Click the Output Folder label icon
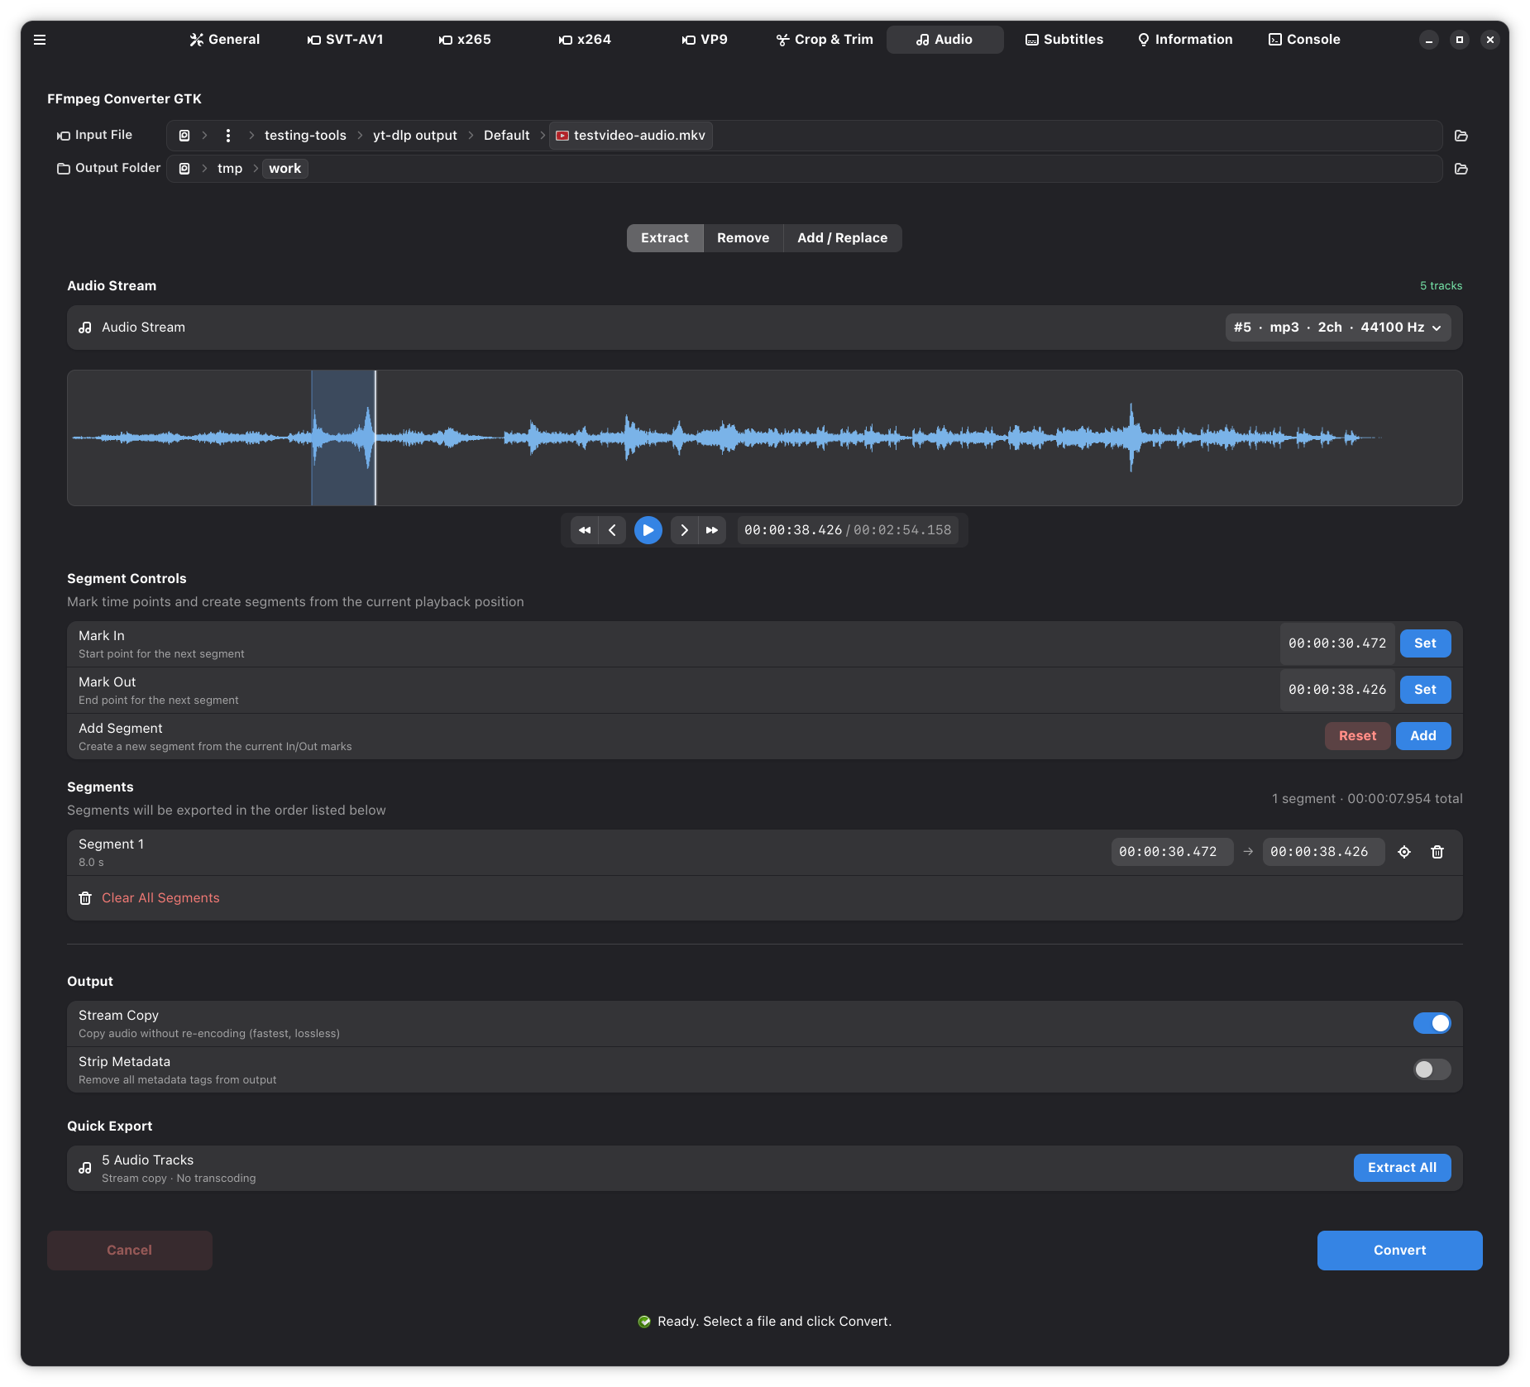Screen dimensions: 1530x1387 [64, 169]
